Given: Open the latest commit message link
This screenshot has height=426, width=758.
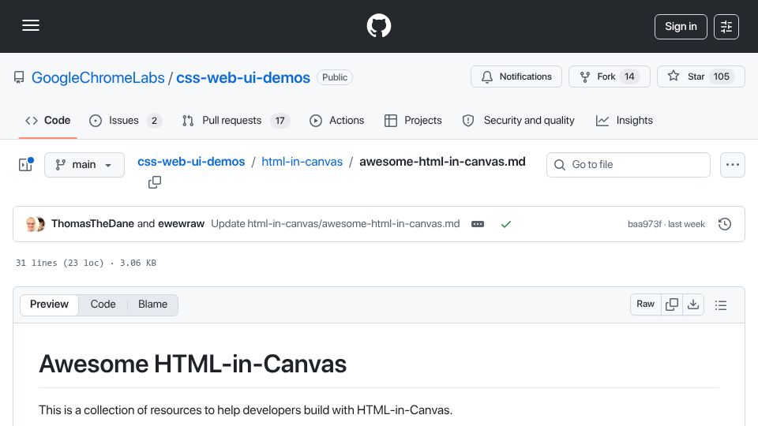Looking at the screenshot, I should click(x=336, y=223).
